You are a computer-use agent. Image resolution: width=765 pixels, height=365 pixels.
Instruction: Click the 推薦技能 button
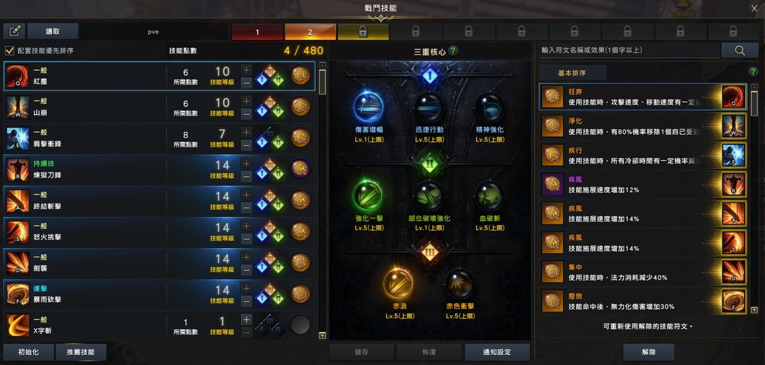pyautogui.click(x=81, y=352)
